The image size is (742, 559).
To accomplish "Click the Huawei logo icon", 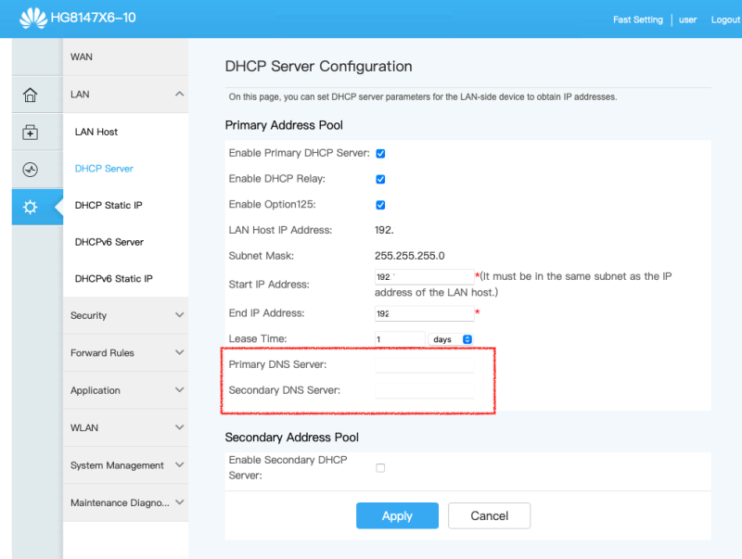I will 32,18.
